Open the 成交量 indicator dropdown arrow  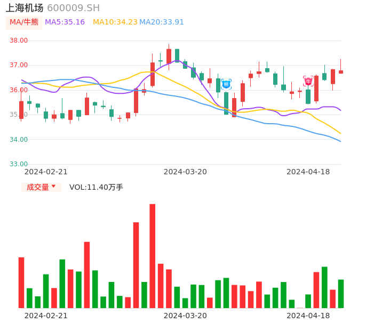click(53, 187)
